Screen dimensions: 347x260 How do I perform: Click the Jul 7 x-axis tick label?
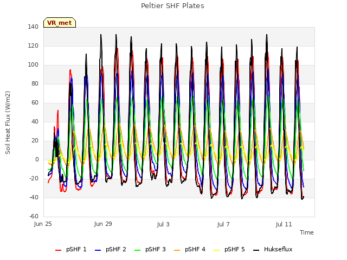(x=223, y=224)
